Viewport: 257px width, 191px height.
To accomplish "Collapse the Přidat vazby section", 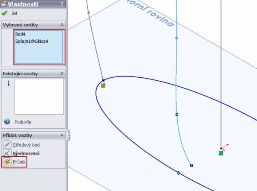I will [62, 135].
